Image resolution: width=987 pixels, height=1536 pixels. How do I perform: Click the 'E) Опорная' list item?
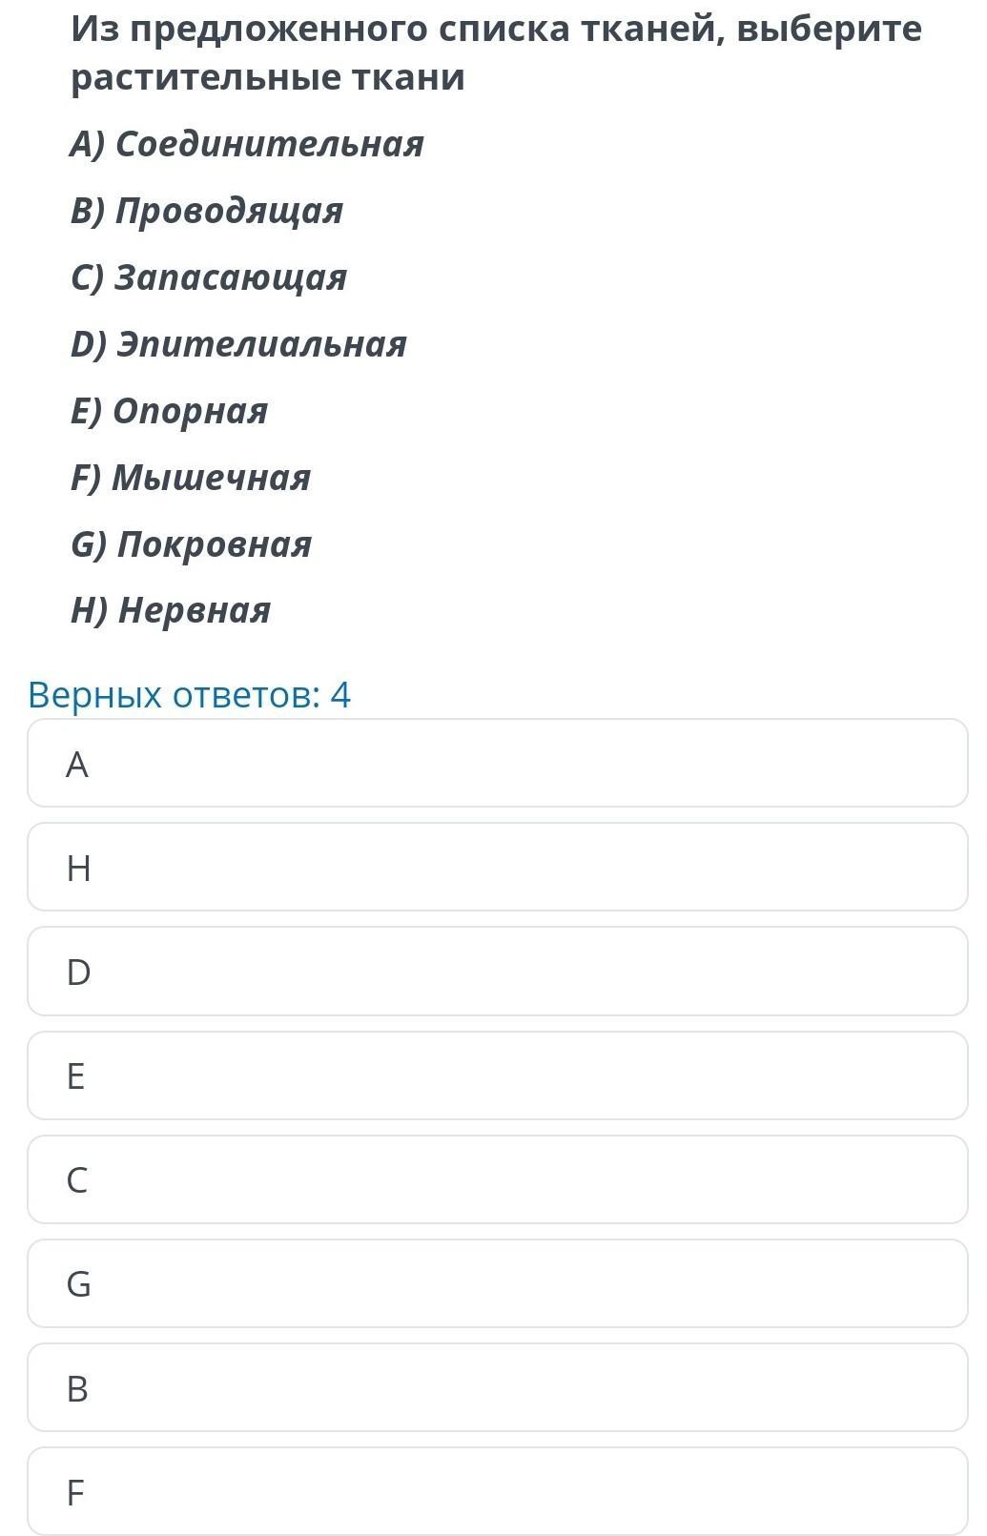[170, 411]
